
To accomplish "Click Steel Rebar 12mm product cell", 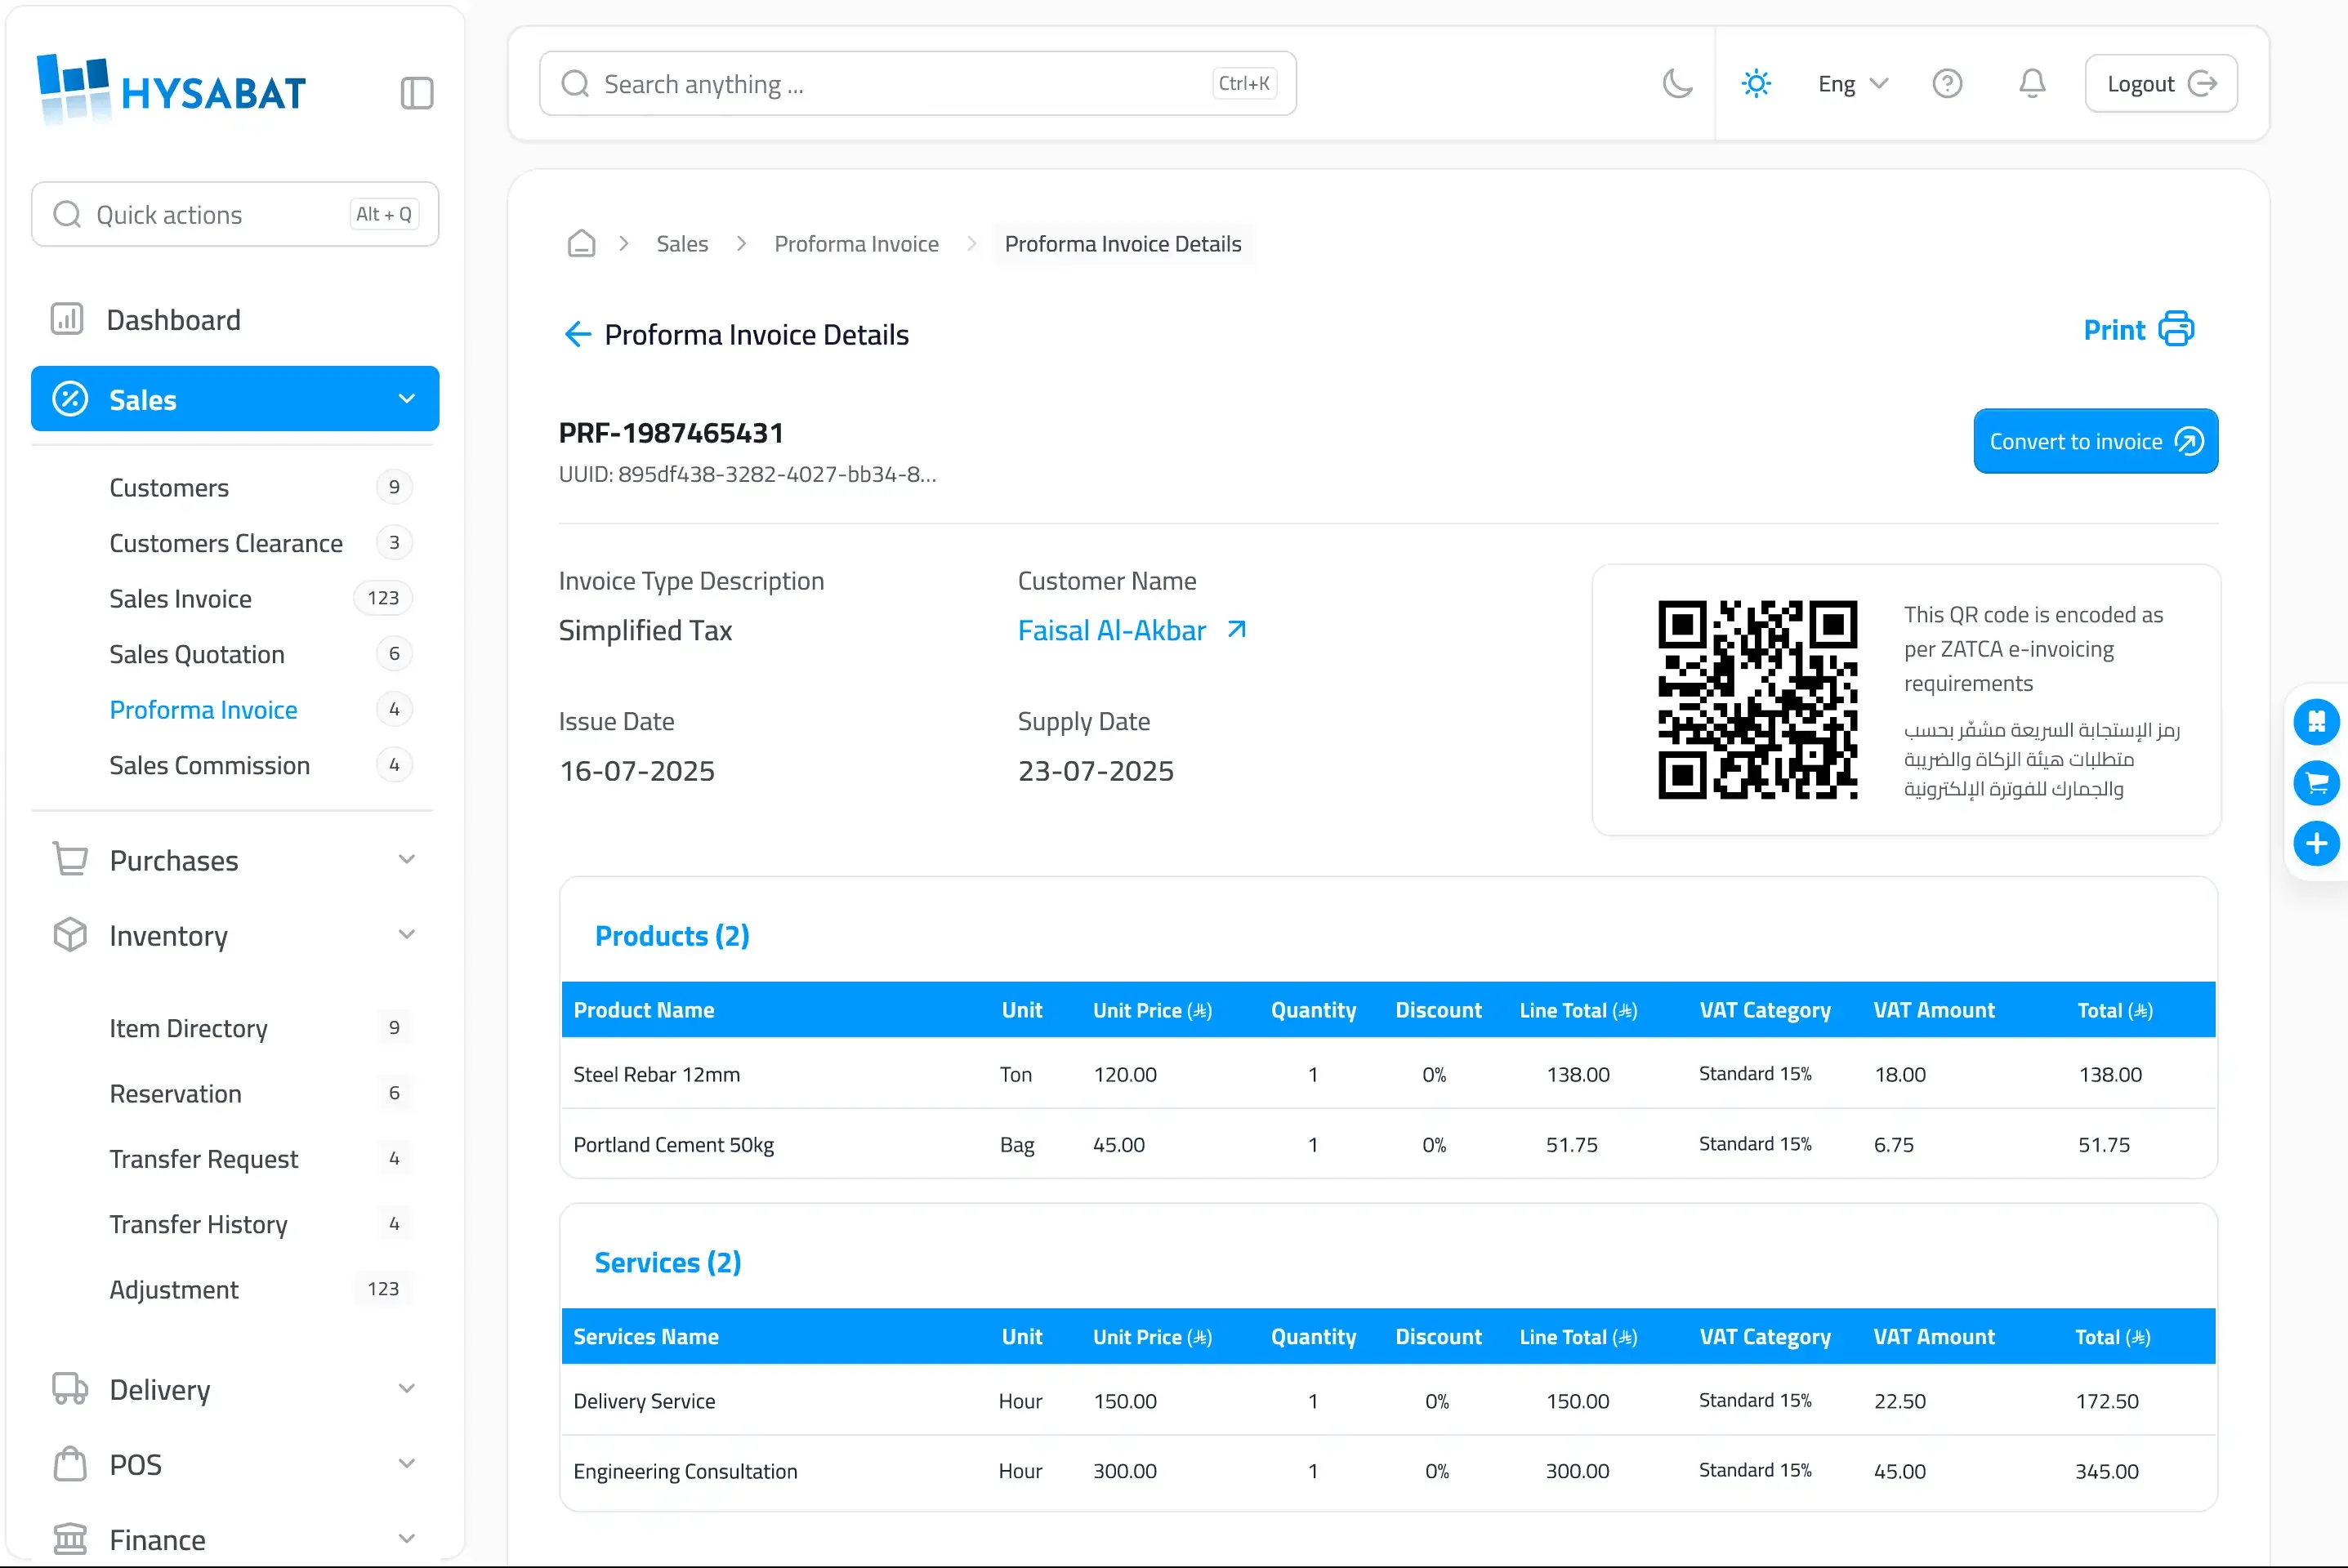I will pyautogui.click(x=656, y=1074).
